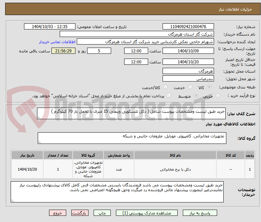Click the دکل یا برج مخابراتی item cell
Viewport: 261px width, 222px height.
(175, 169)
